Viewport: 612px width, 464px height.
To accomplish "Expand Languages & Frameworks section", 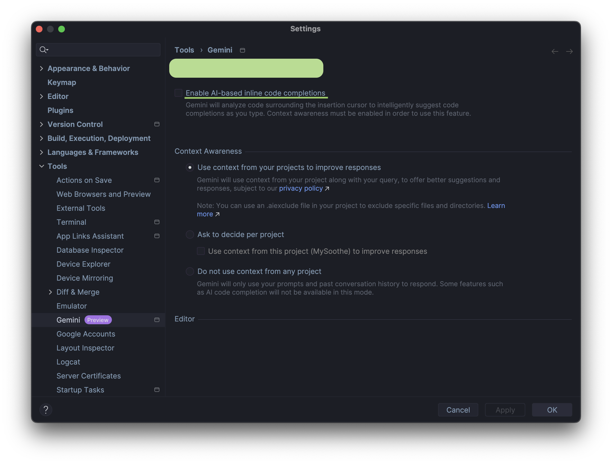I will click(x=41, y=152).
